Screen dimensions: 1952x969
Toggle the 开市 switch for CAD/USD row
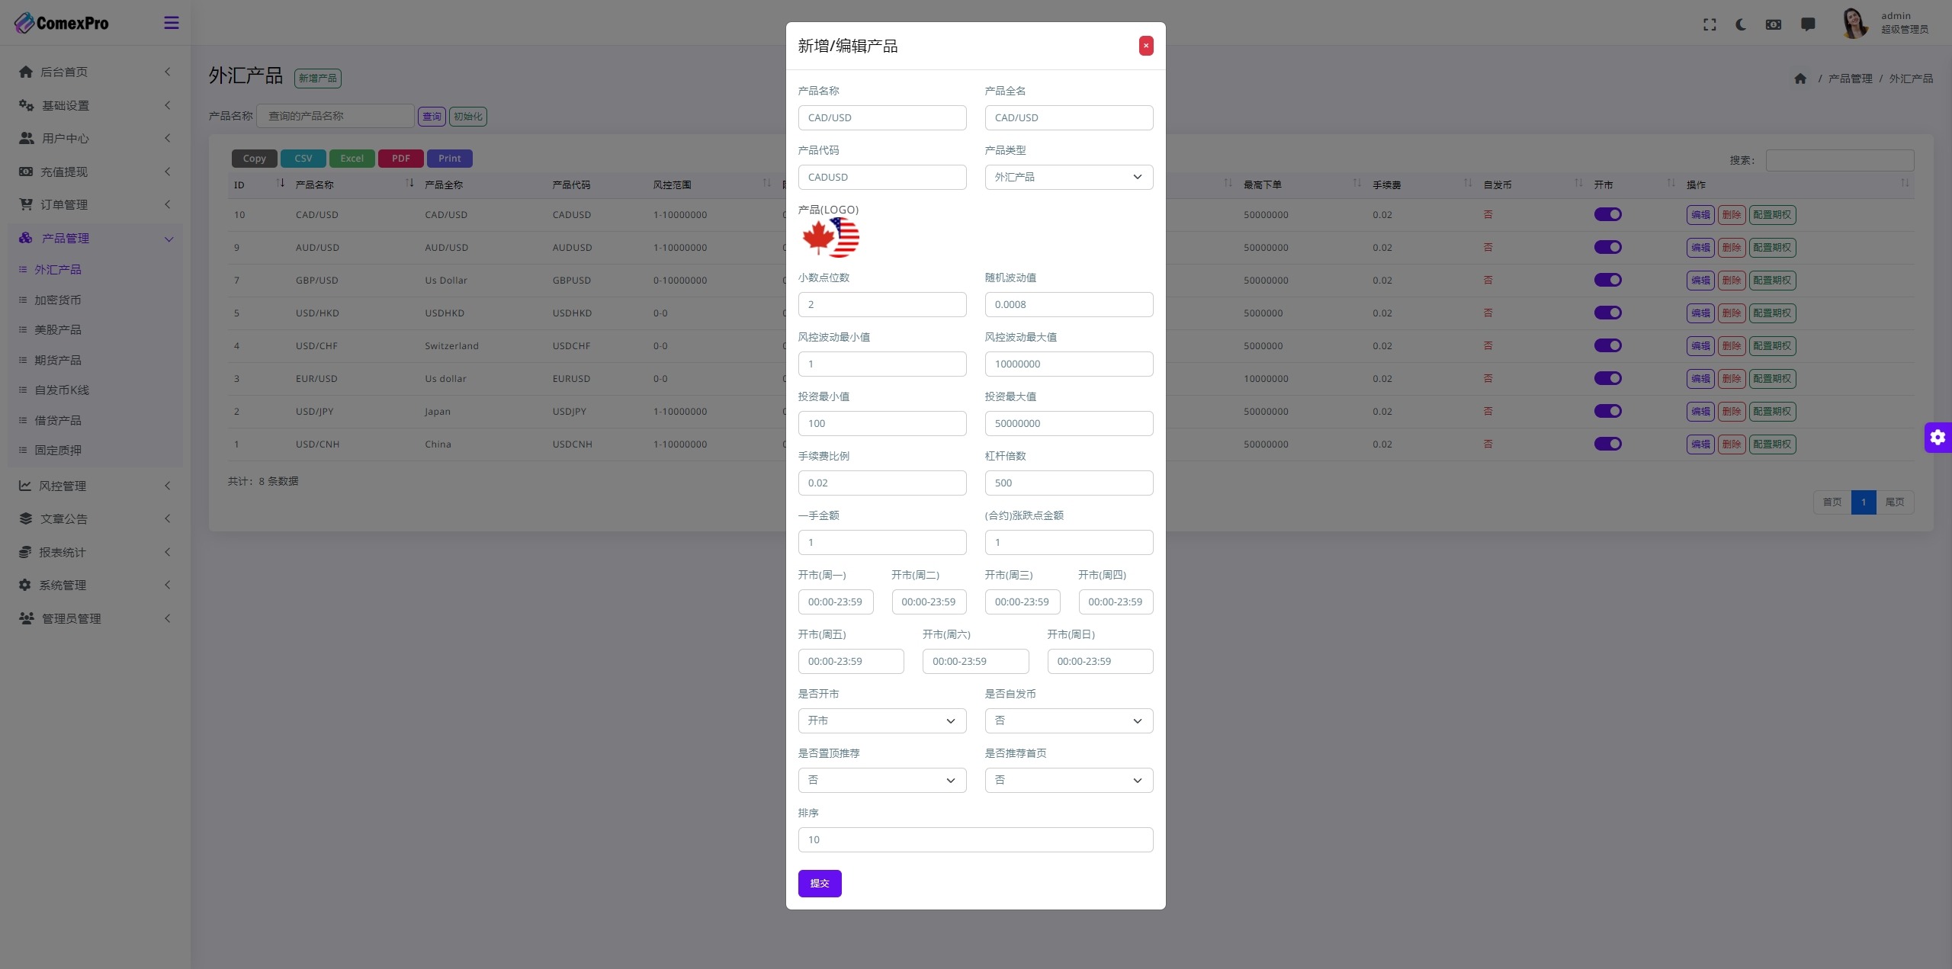(x=1608, y=214)
